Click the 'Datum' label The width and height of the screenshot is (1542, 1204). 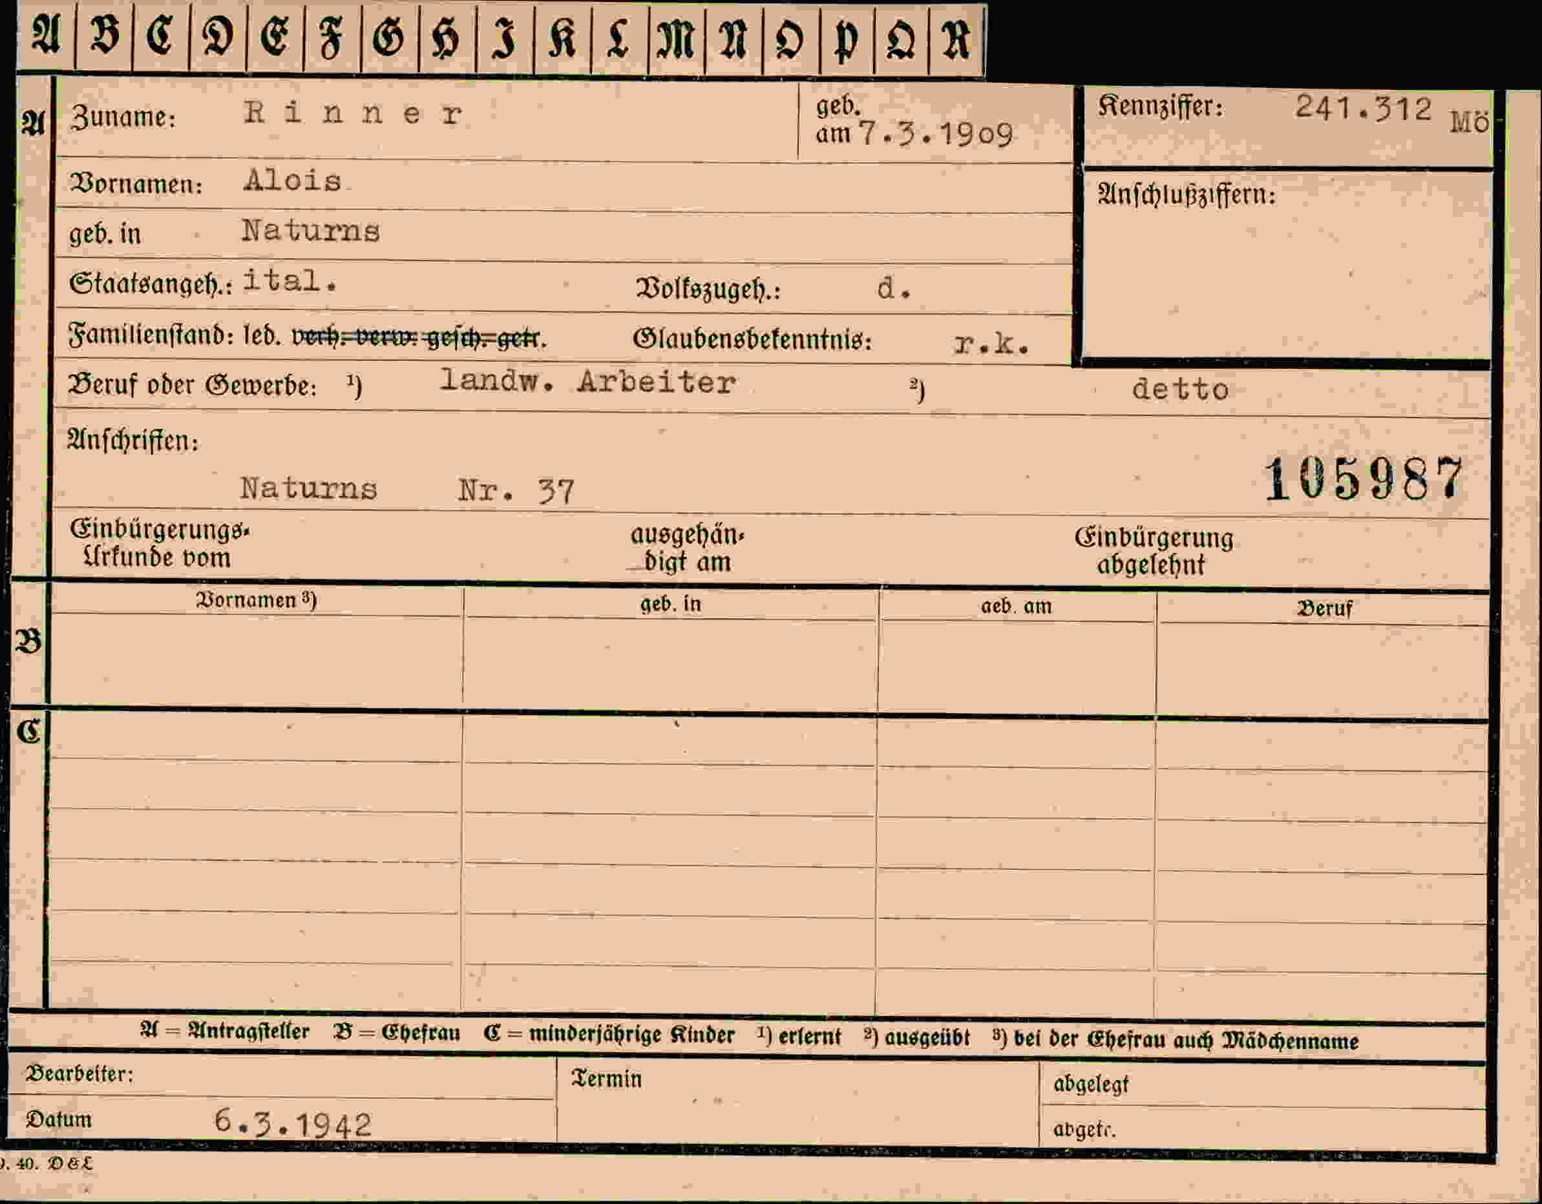59,1120
